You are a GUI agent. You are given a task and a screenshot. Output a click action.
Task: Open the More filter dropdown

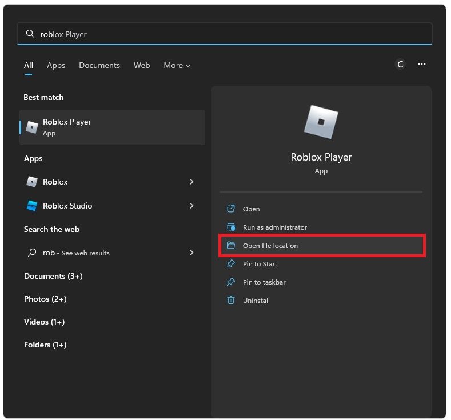(177, 65)
